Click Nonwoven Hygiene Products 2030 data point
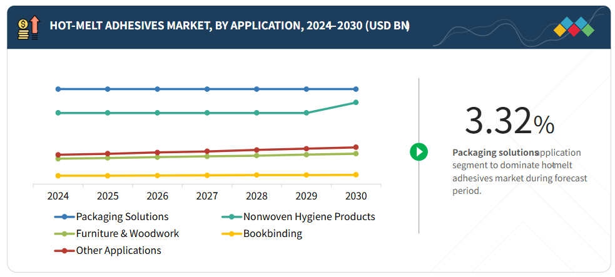Image resolution: width=615 pixels, height=277 pixels. 356,102
